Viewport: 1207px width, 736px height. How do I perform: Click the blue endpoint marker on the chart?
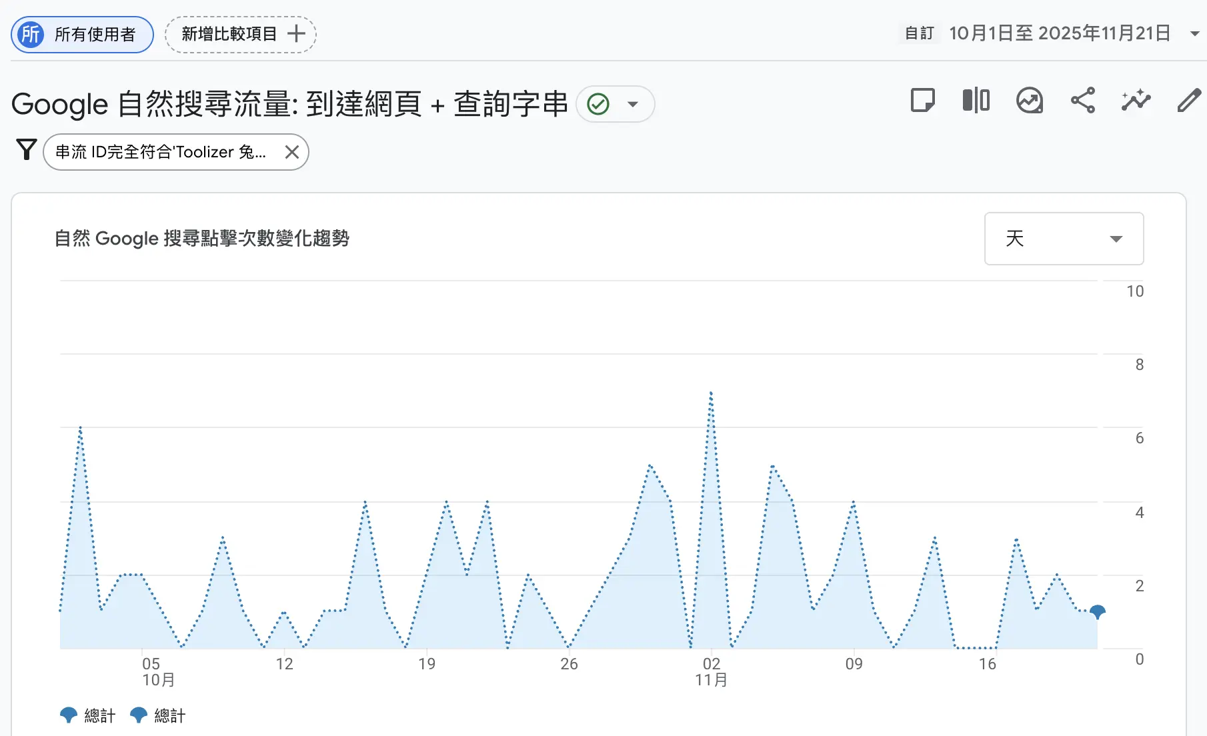pyautogui.click(x=1097, y=611)
